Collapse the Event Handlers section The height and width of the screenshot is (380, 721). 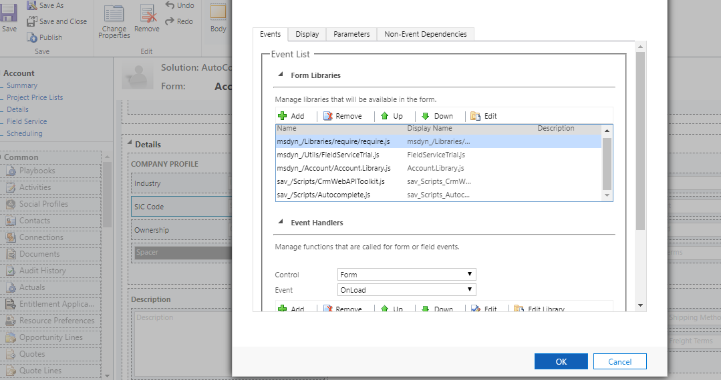[x=280, y=222]
